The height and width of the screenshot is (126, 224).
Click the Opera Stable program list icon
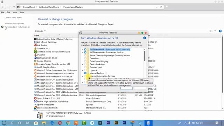point(35,98)
